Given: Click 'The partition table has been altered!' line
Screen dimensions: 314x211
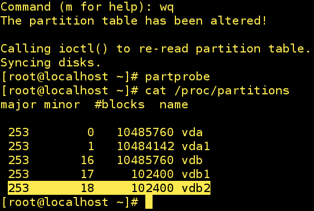Looking at the screenshot, I should (x=134, y=21).
